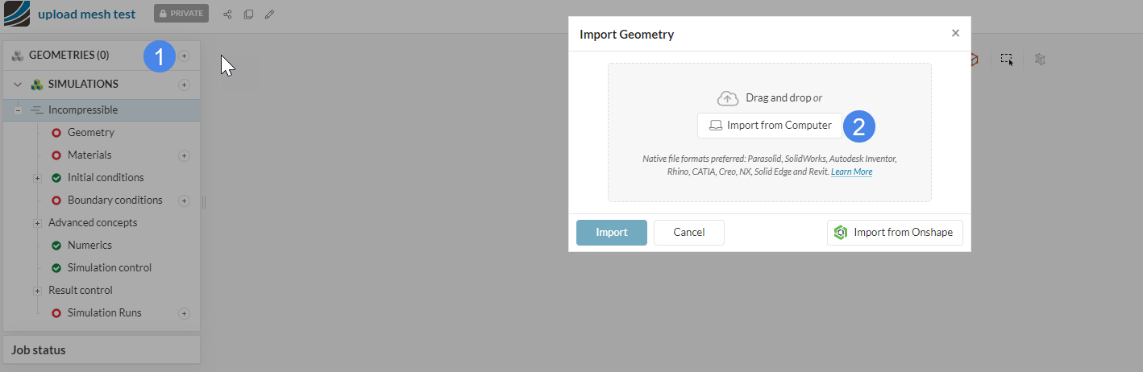Open the Learn More link
1143x372 pixels.
pyautogui.click(x=851, y=172)
